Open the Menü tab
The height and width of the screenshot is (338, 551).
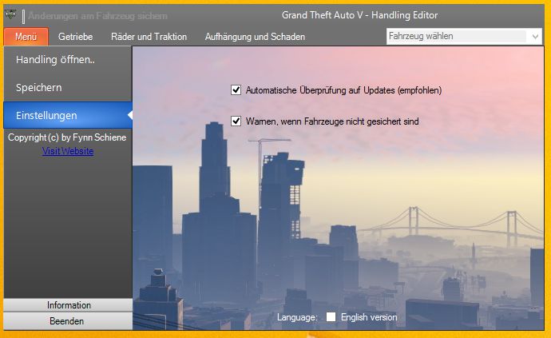click(26, 37)
